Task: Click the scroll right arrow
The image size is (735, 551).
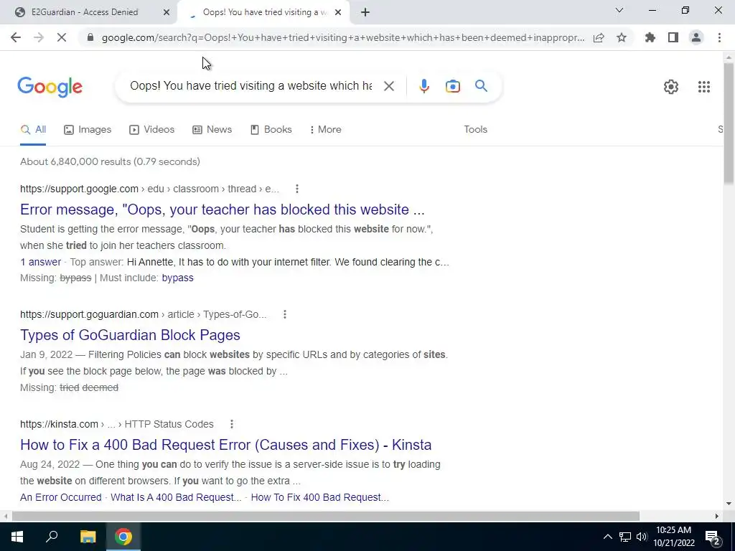Action: click(x=717, y=516)
